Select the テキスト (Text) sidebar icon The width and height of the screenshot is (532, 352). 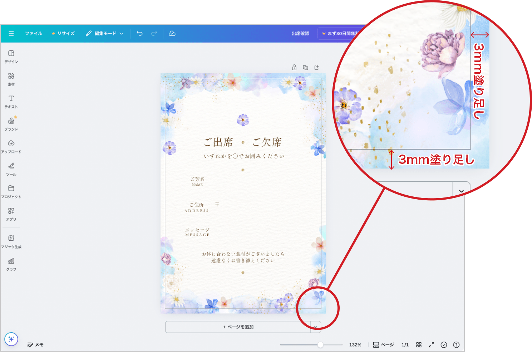pyautogui.click(x=11, y=101)
